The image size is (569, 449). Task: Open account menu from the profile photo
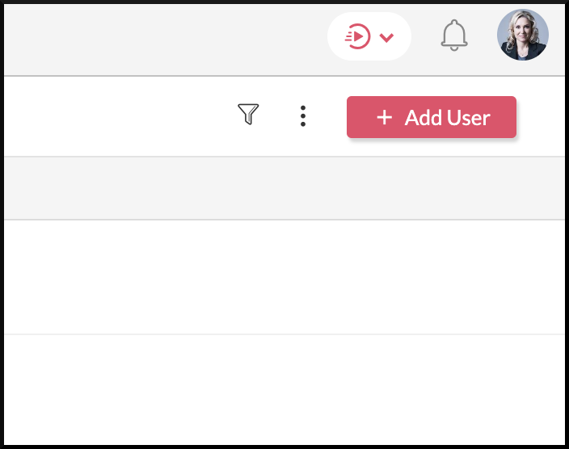(x=522, y=36)
